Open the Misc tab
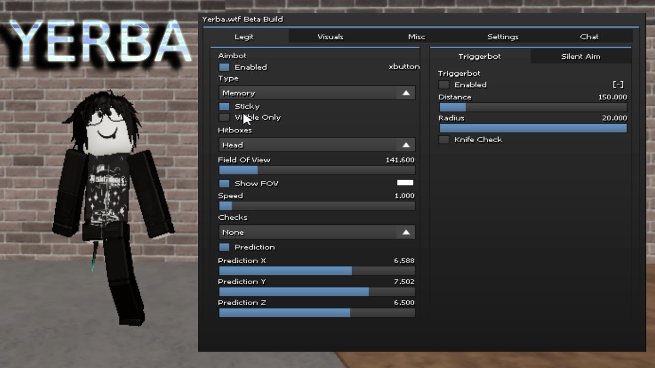The height and width of the screenshot is (368, 655). [x=417, y=37]
